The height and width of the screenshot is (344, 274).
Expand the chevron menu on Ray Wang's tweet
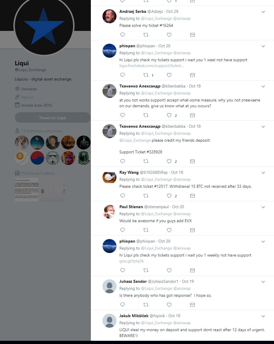click(263, 173)
